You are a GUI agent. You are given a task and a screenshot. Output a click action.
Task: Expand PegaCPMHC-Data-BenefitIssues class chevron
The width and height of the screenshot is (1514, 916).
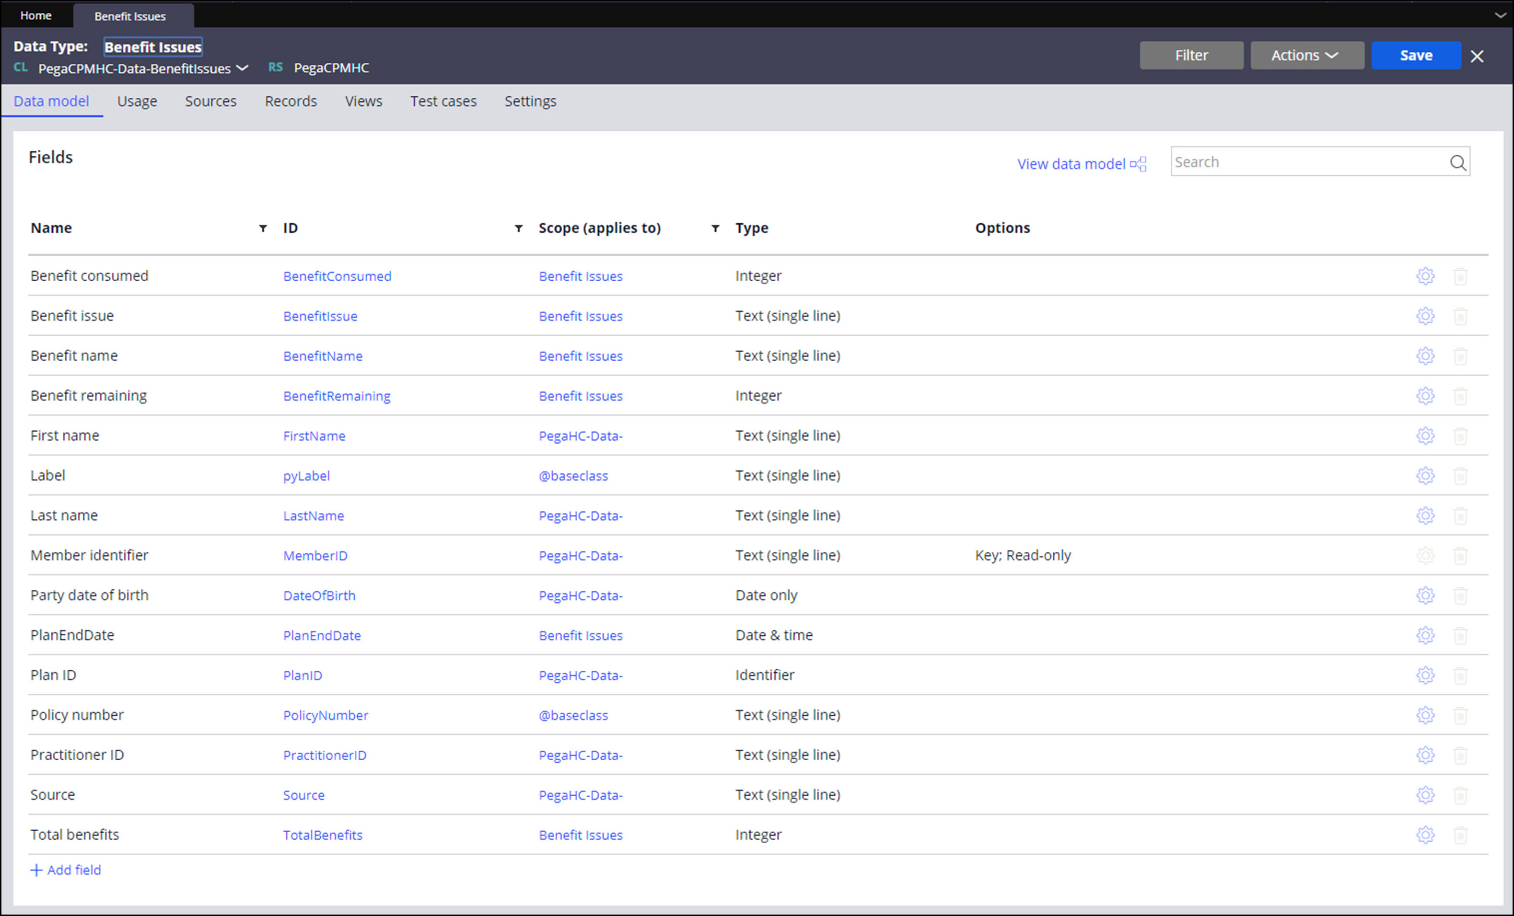242,68
